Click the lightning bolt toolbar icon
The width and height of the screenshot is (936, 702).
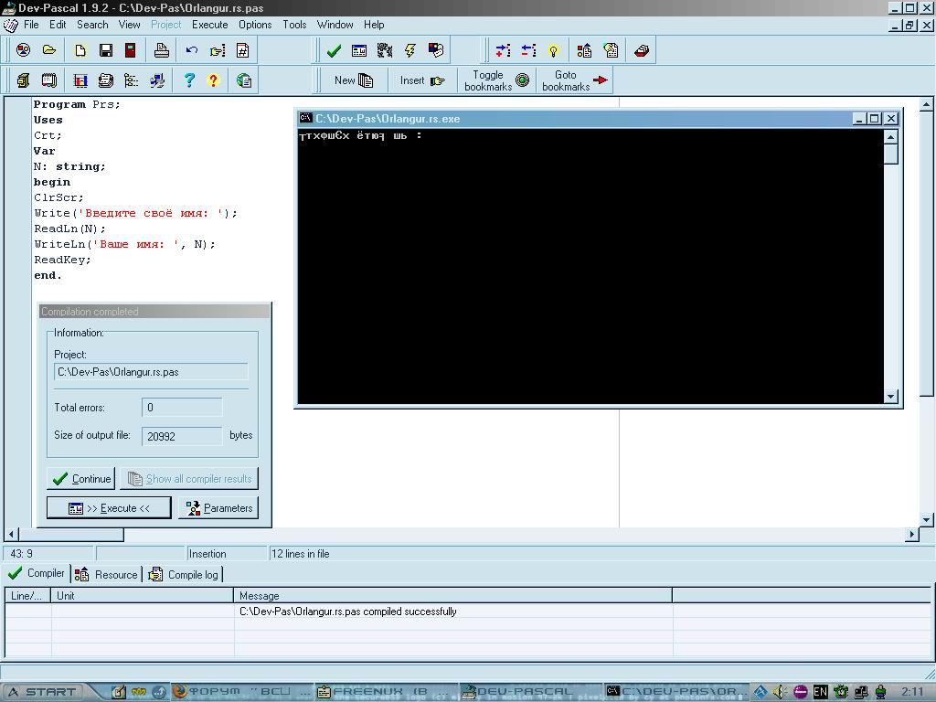coord(410,50)
